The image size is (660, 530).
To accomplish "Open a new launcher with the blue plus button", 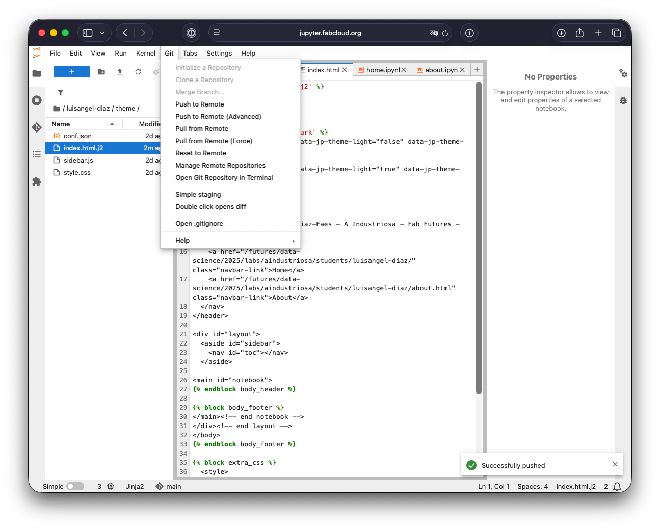I will [71, 71].
